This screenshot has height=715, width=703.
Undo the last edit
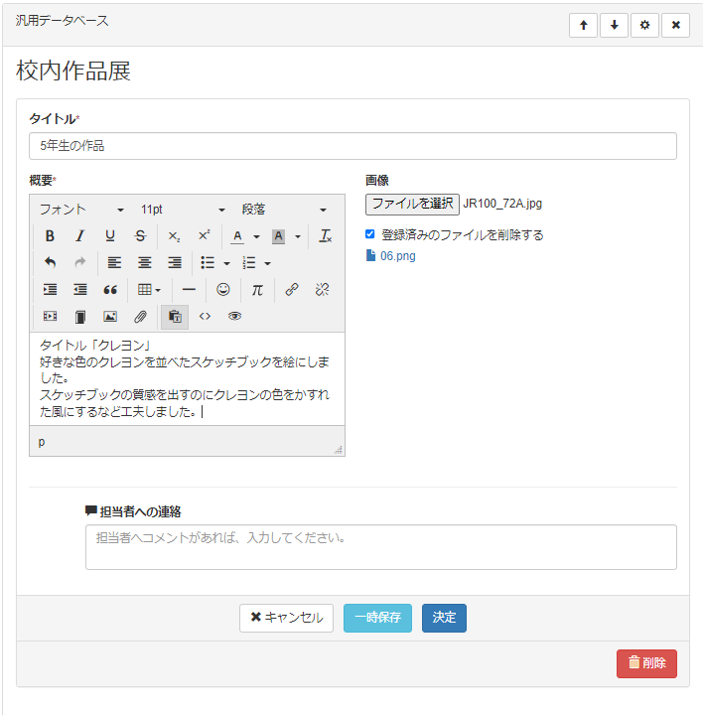coord(50,263)
